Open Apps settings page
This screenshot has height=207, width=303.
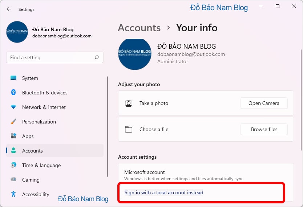point(55,136)
